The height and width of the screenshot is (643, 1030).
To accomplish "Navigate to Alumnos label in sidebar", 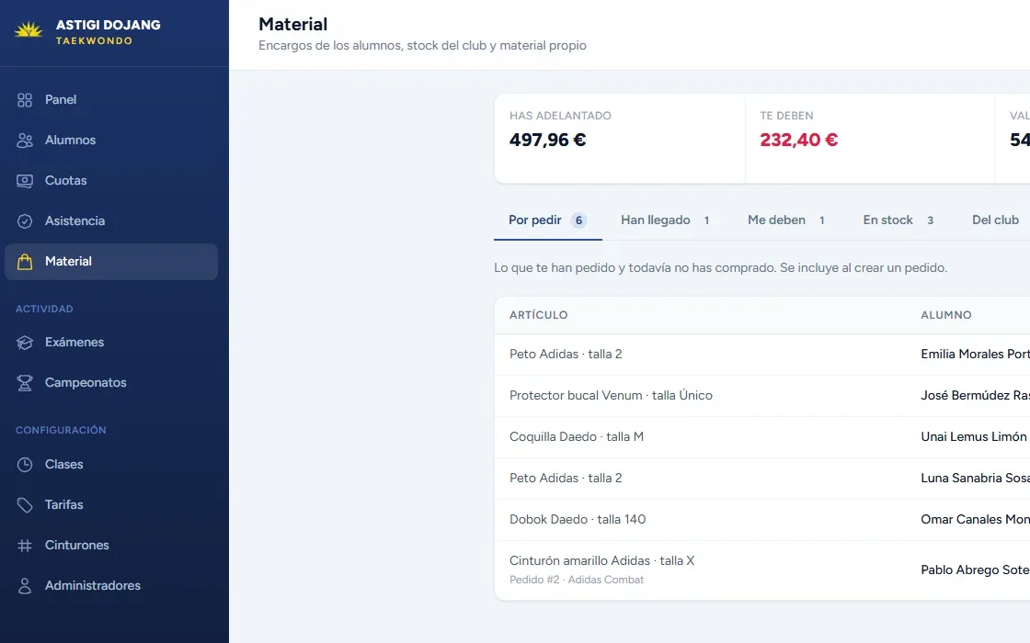I will tap(70, 141).
